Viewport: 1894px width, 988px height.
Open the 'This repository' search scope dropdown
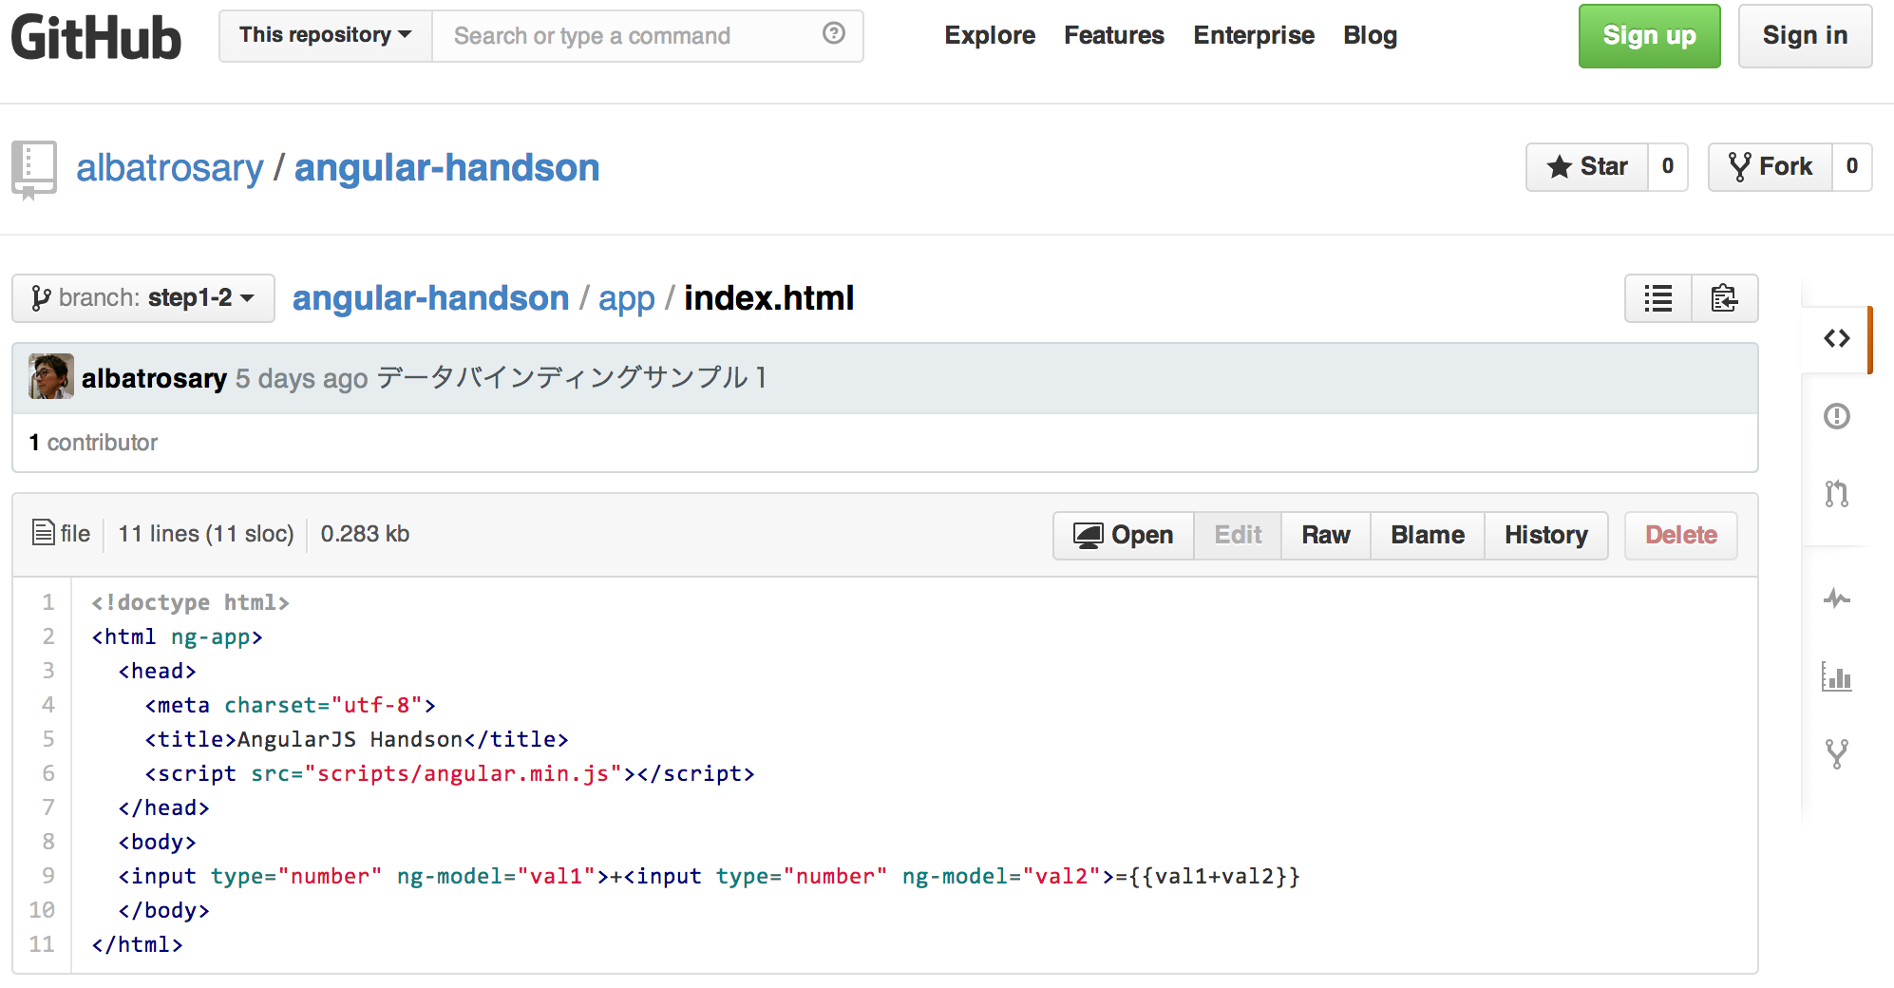pos(326,36)
